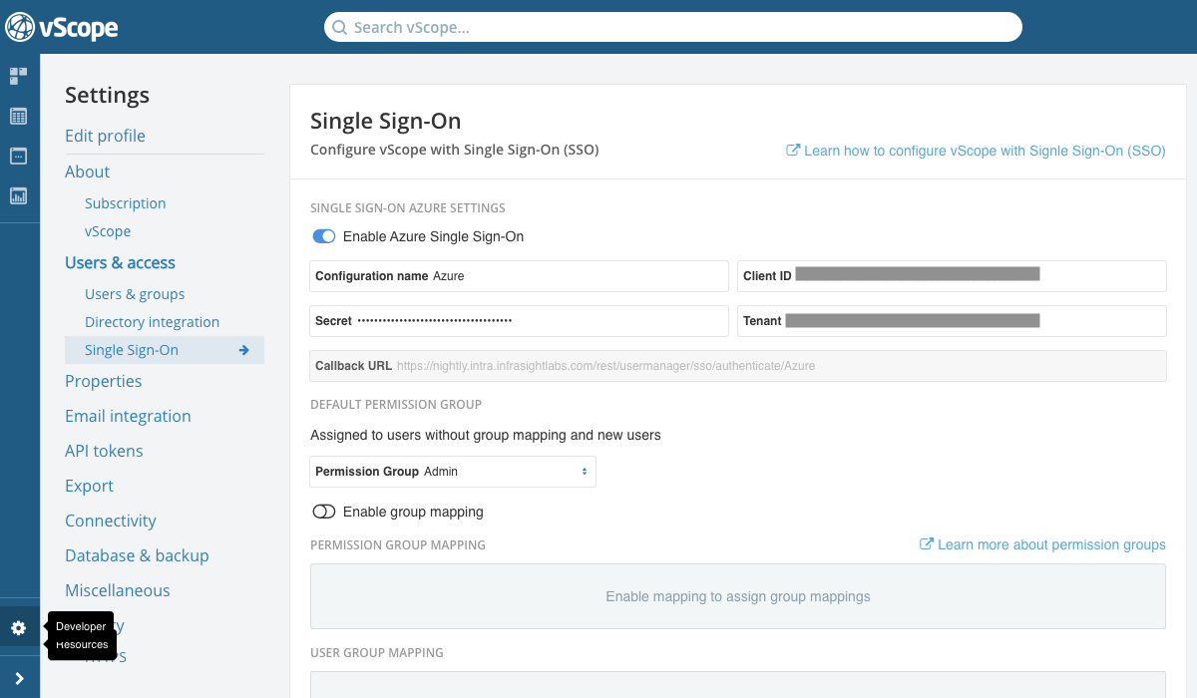This screenshot has width=1197, height=698.
Task: Open Connectivity settings
Action: (x=111, y=521)
